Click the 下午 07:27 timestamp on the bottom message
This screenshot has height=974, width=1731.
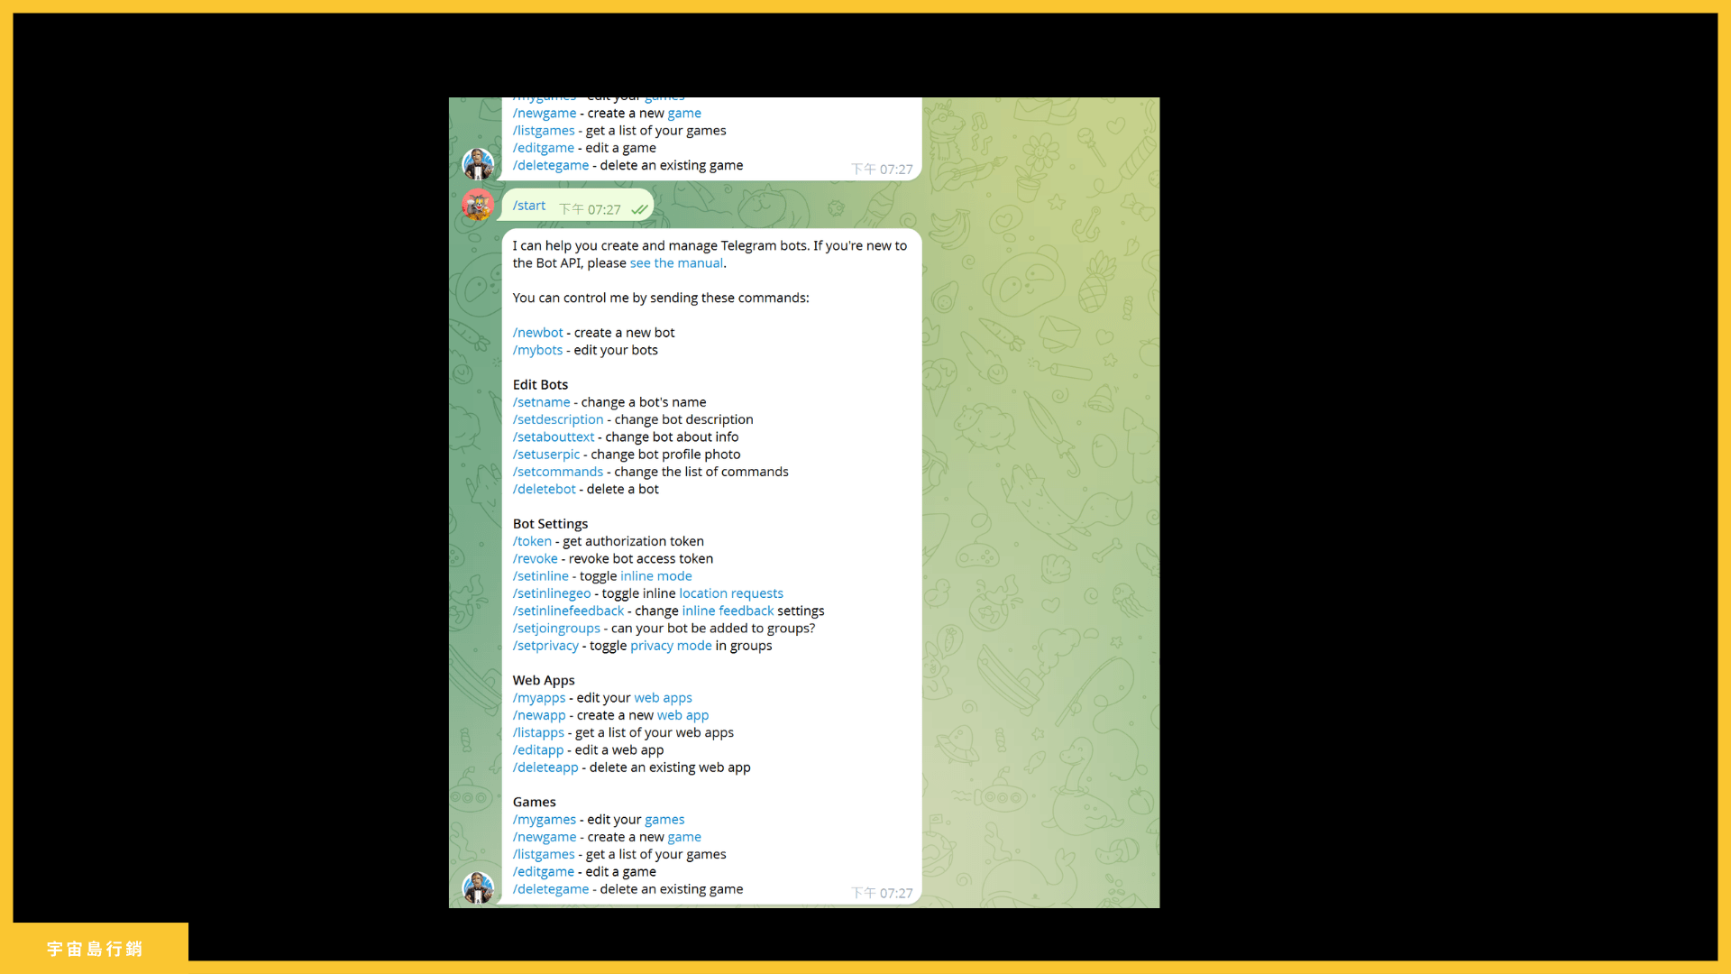(881, 892)
